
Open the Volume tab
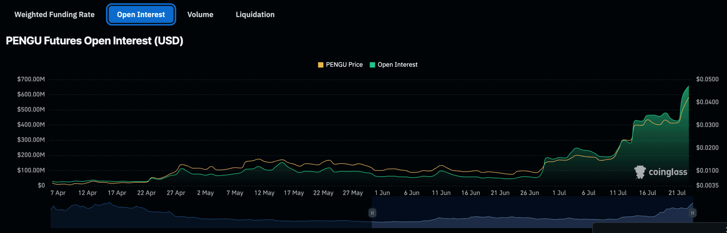click(200, 14)
